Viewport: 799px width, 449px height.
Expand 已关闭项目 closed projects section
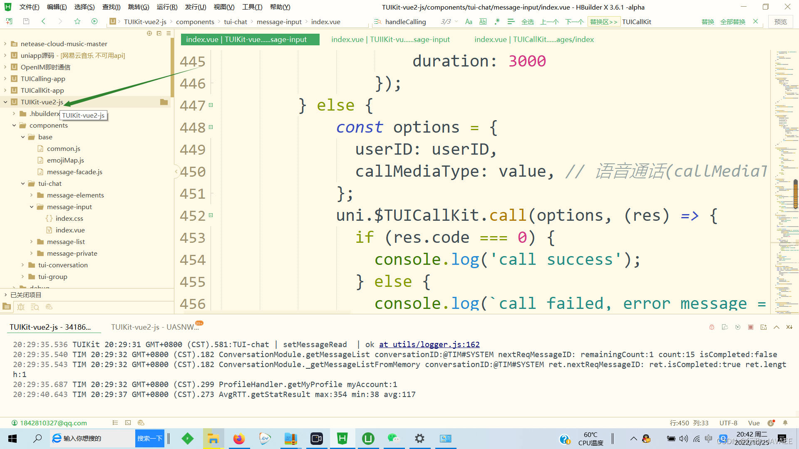coord(5,295)
